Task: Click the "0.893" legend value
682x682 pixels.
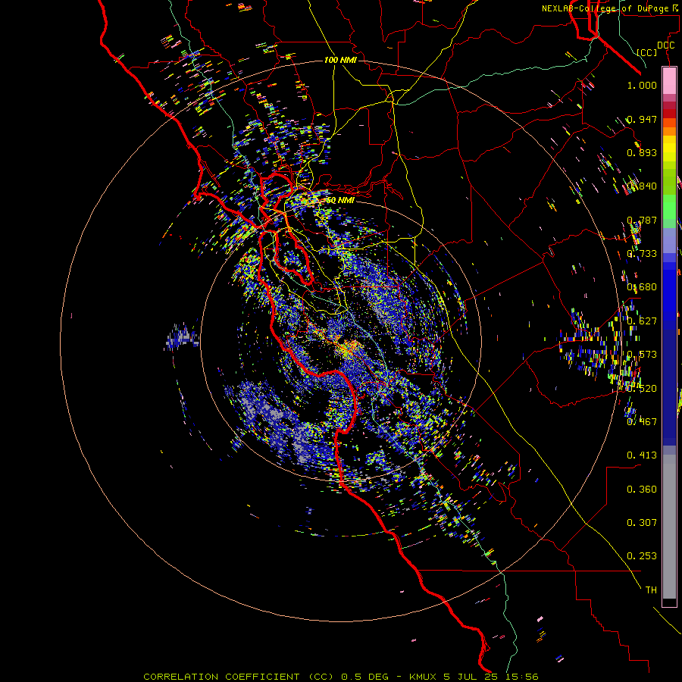Action: click(642, 152)
